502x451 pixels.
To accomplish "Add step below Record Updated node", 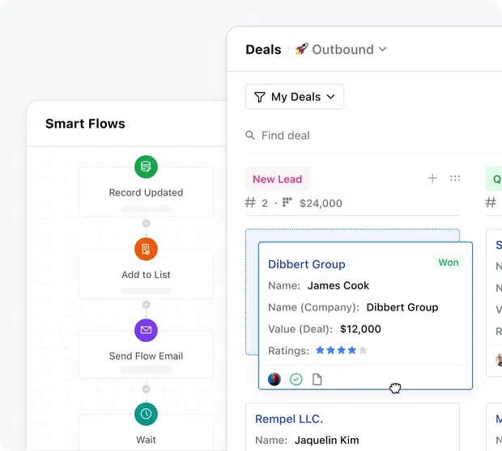I will 146,223.
